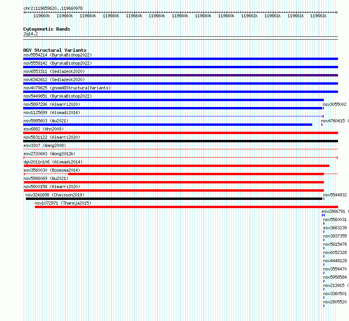Select nsv1125699 (Alsmadi2014) label
Screen dimensions: 349x321
pos(52,112)
